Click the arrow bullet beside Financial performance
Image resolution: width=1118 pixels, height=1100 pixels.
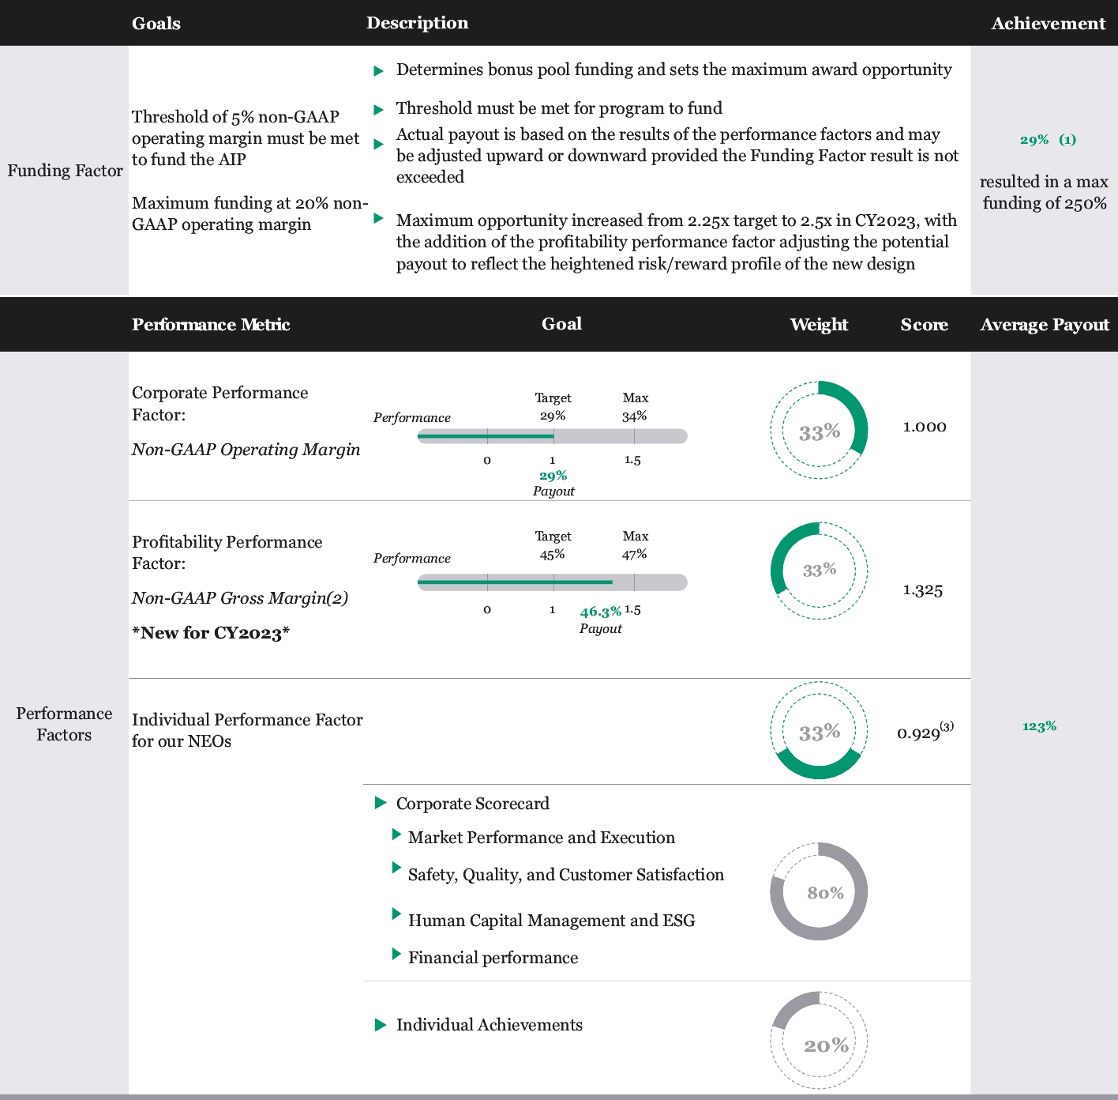[396, 955]
